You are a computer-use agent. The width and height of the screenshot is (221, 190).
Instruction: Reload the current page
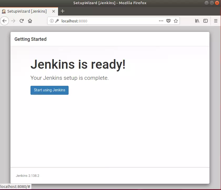(22, 21)
